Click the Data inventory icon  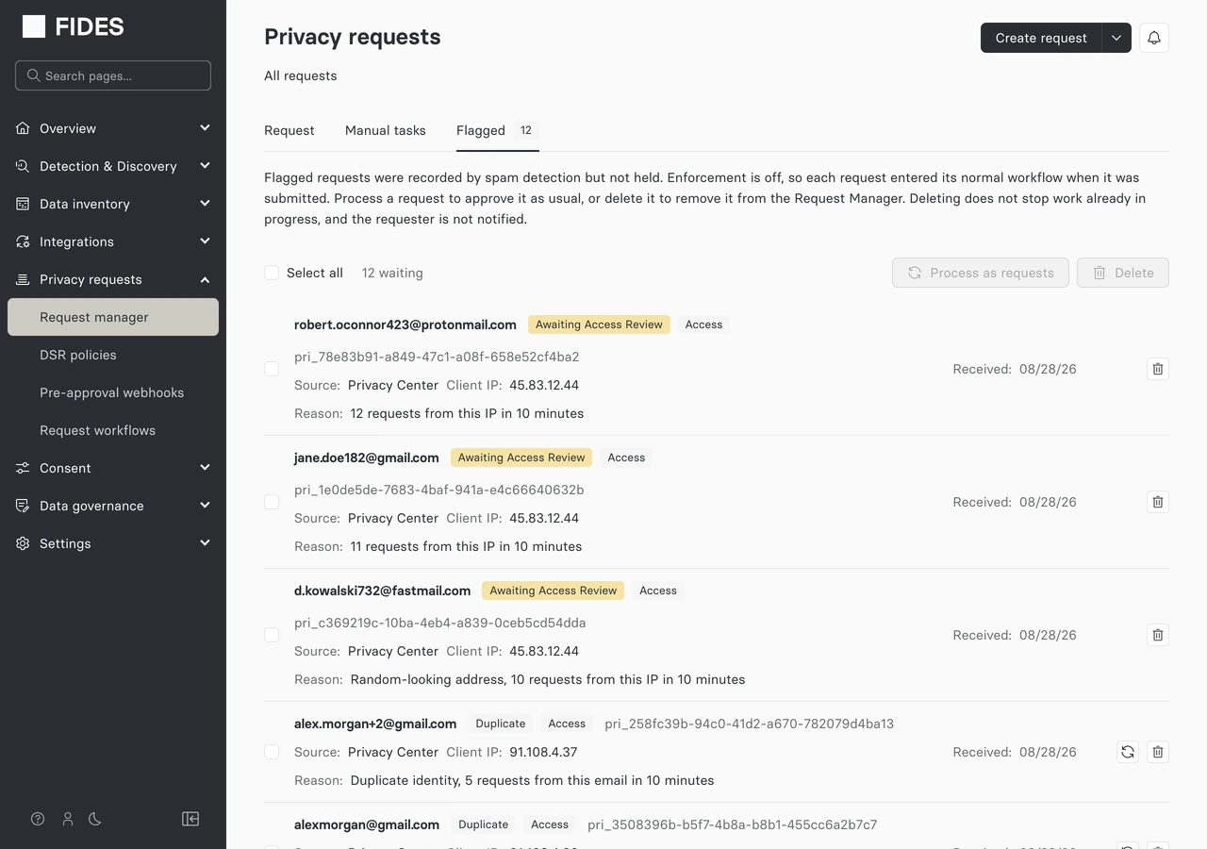click(x=23, y=204)
